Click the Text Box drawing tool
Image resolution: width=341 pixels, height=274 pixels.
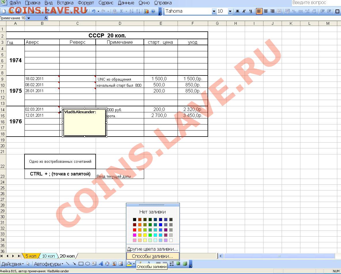point(94,264)
